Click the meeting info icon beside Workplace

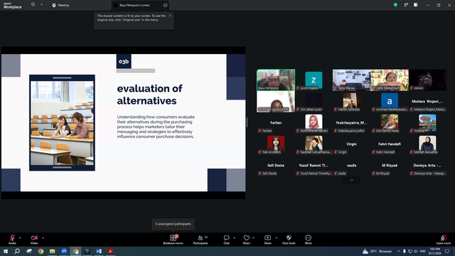33,5
